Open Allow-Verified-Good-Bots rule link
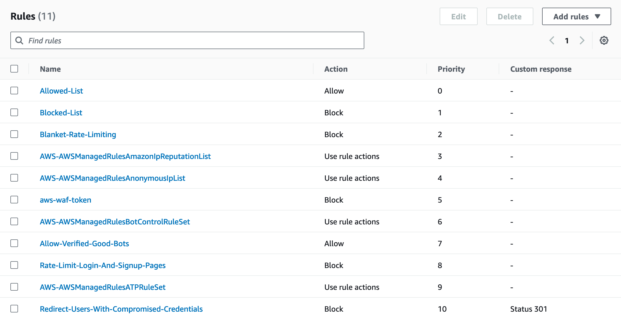621x319 pixels. pos(84,243)
